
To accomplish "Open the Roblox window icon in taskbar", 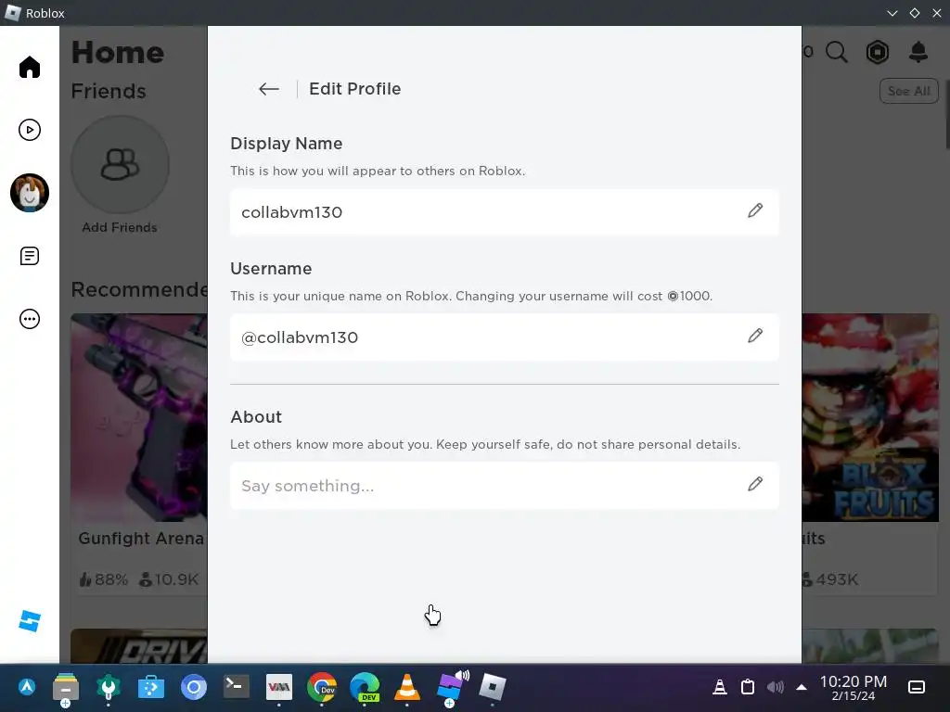I will tap(492, 687).
